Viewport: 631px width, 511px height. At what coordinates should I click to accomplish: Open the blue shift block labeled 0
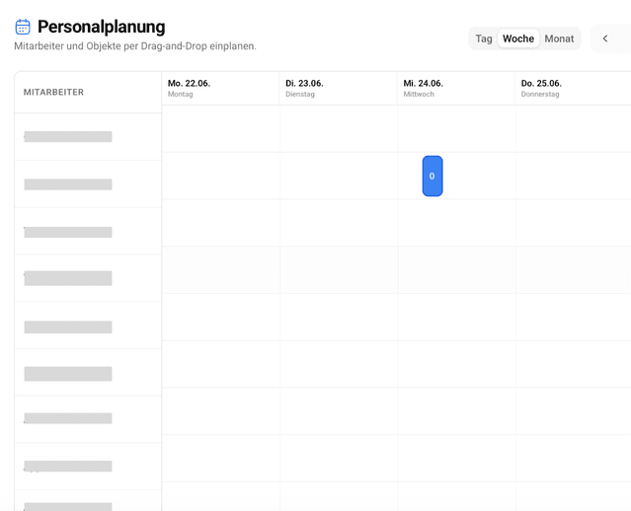pyautogui.click(x=433, y=177)
